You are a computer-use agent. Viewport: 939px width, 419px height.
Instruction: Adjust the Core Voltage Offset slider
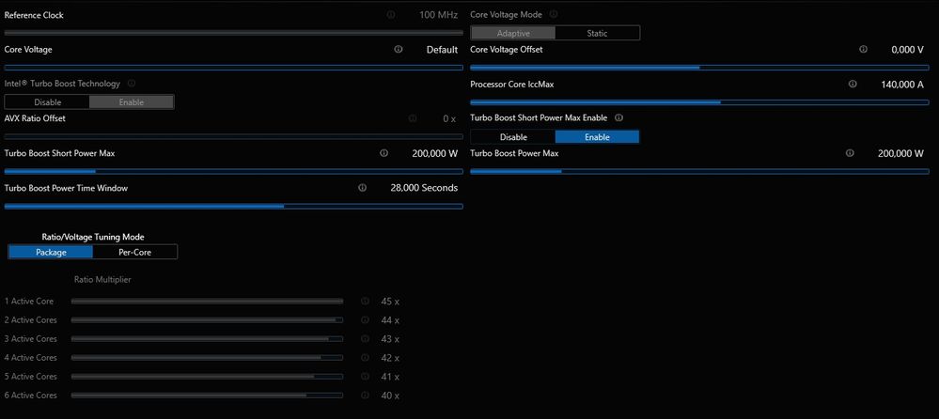699,68
